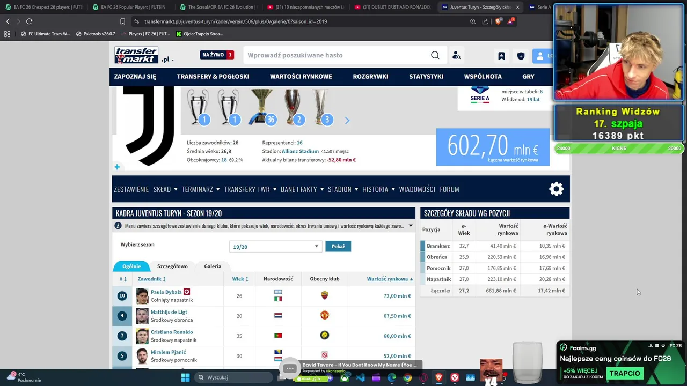Viewport: 687px width, 386px height.
Task: Open Google Chrome from taskbar
Action: pyautogui.click(x=407, y=377)
